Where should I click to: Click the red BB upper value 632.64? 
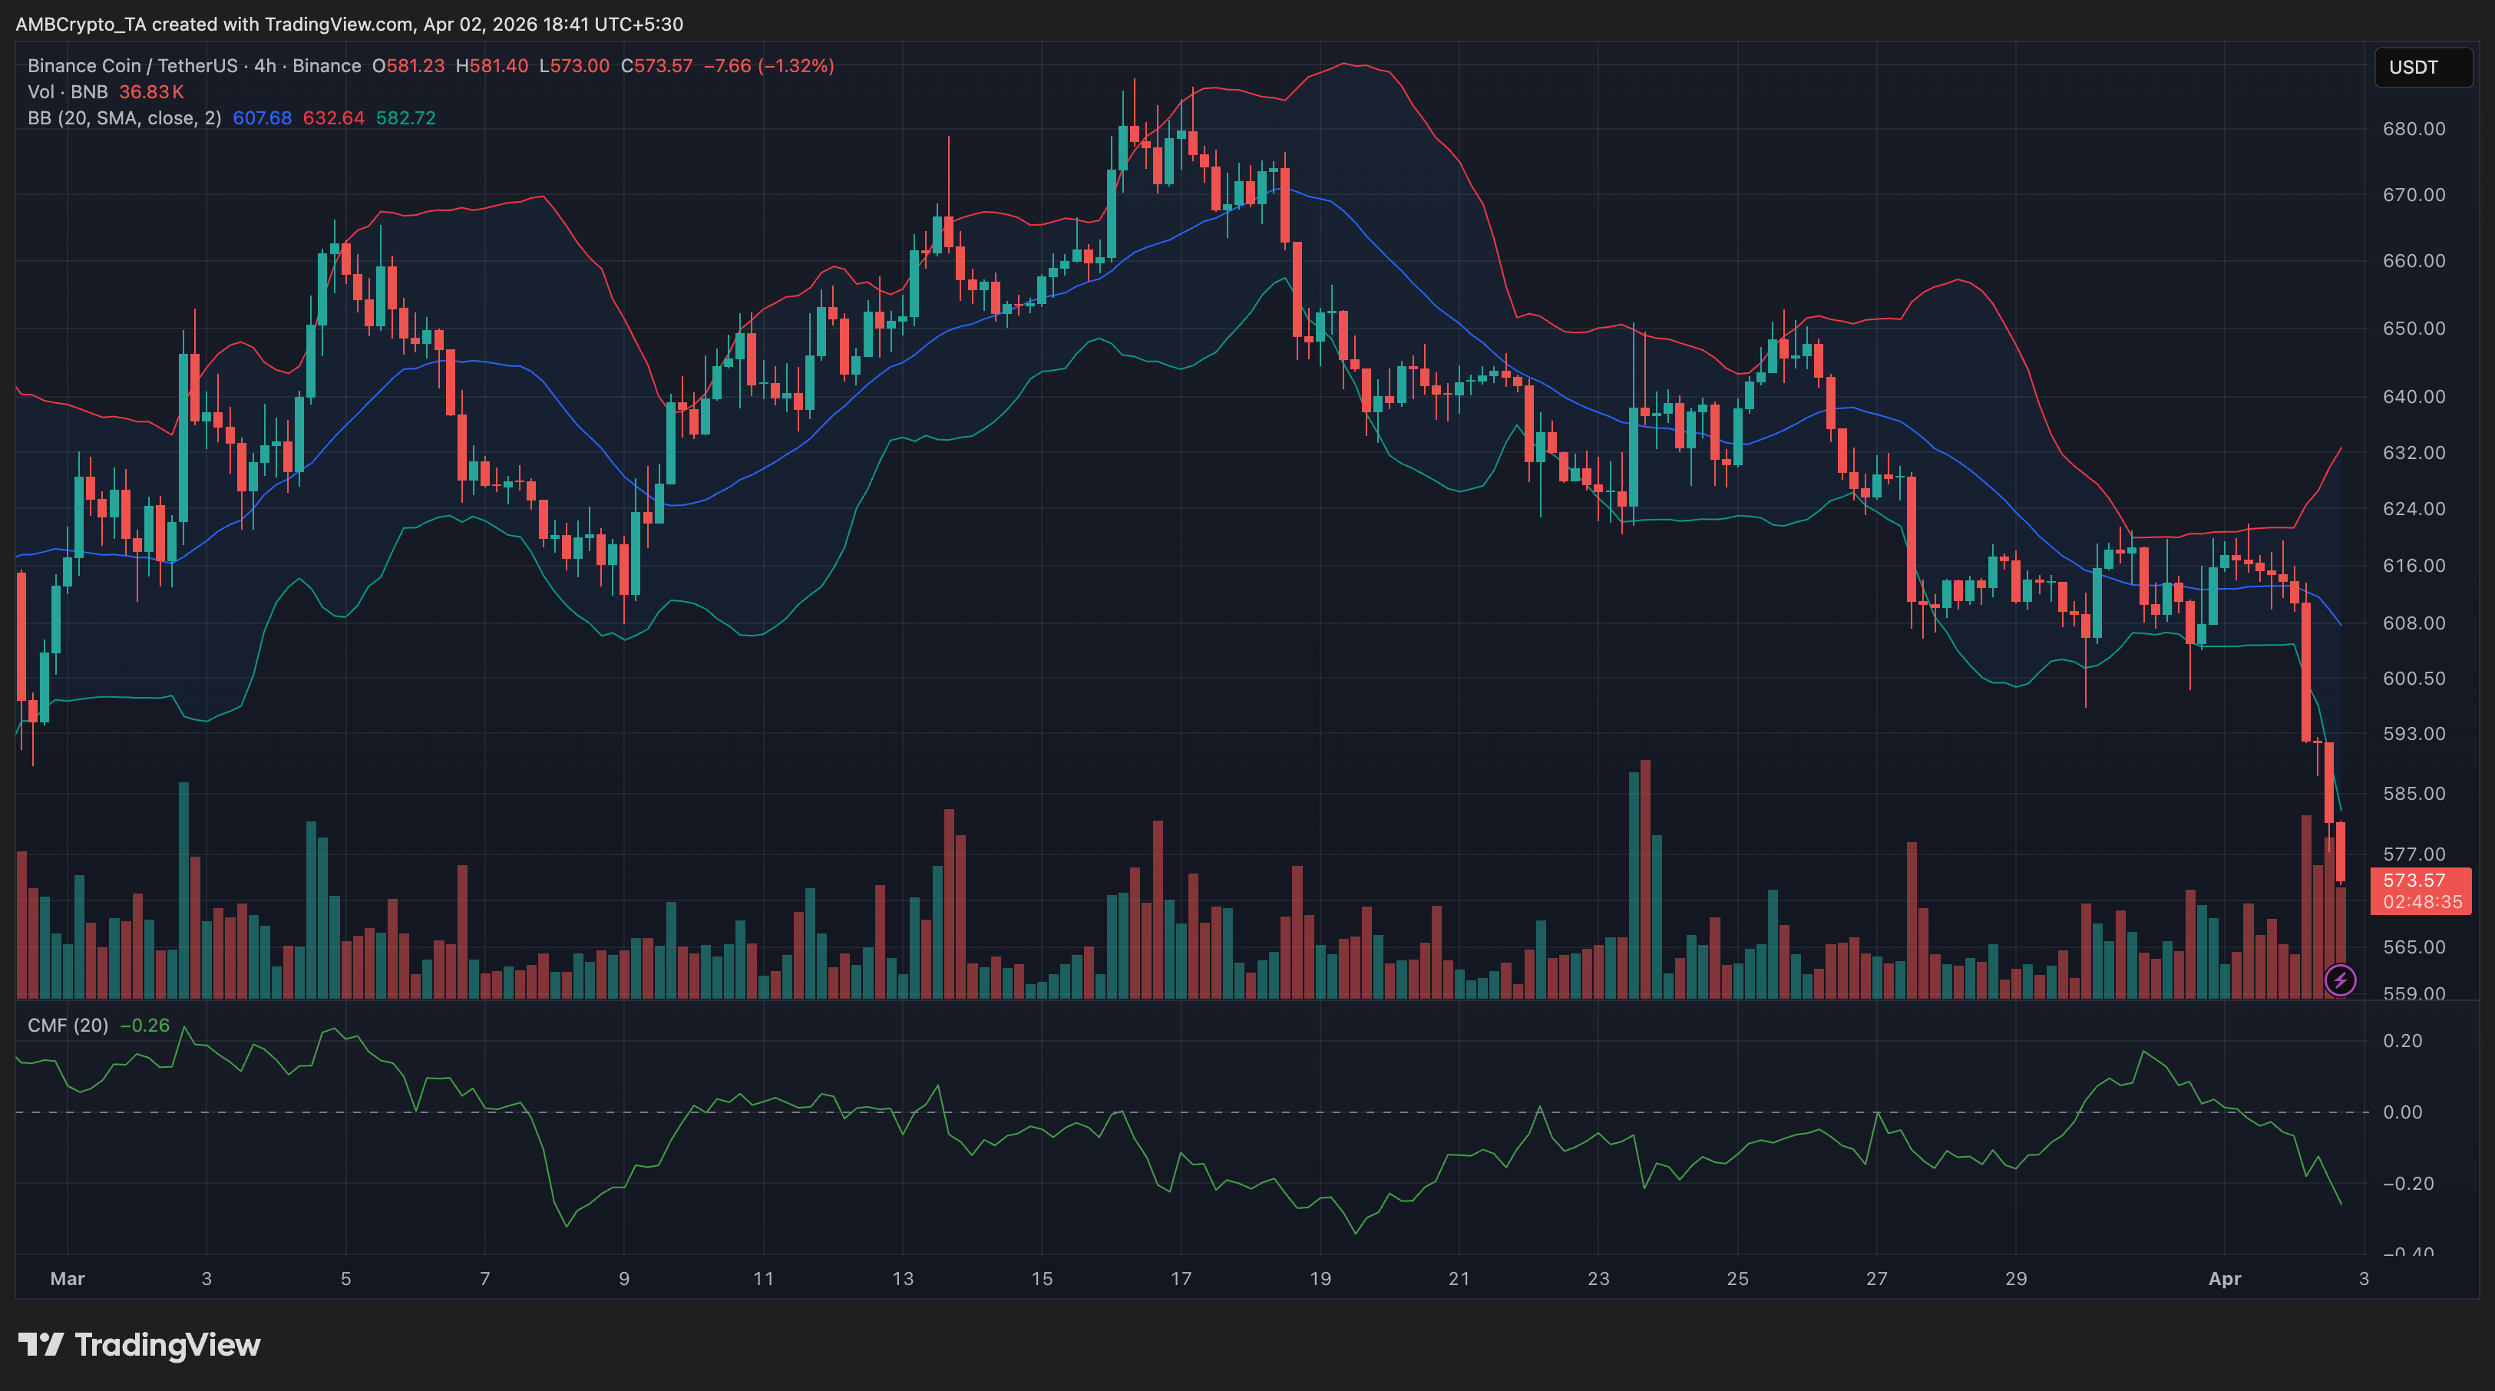pyautogui.click(x=333, y=118)
